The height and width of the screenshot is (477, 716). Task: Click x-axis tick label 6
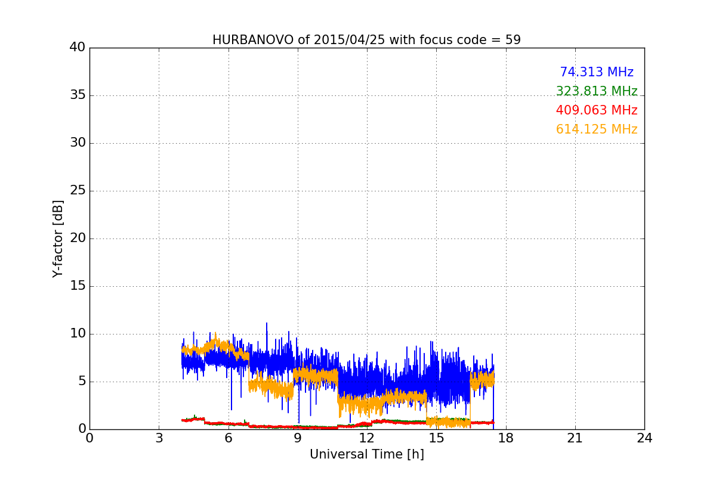pyautogui.click(x=228, y=438)
